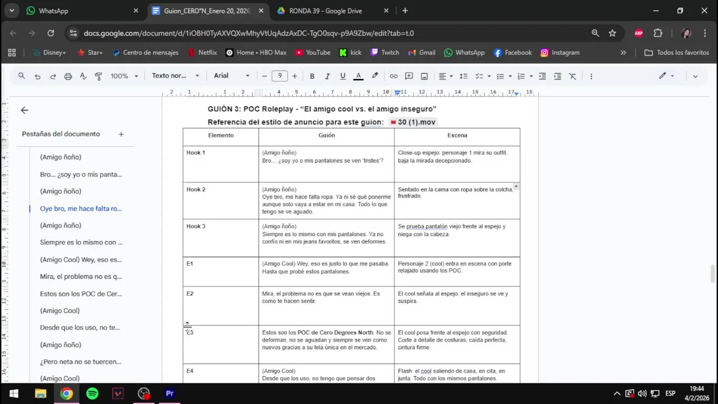This screenshot has width=718, height=404.
Task: Toggle italic formatting
Action: pyautogui.click(x=327, y=76)
